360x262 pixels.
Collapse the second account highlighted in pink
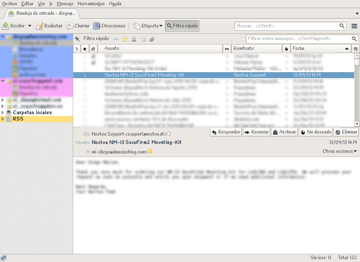(3, 81)
